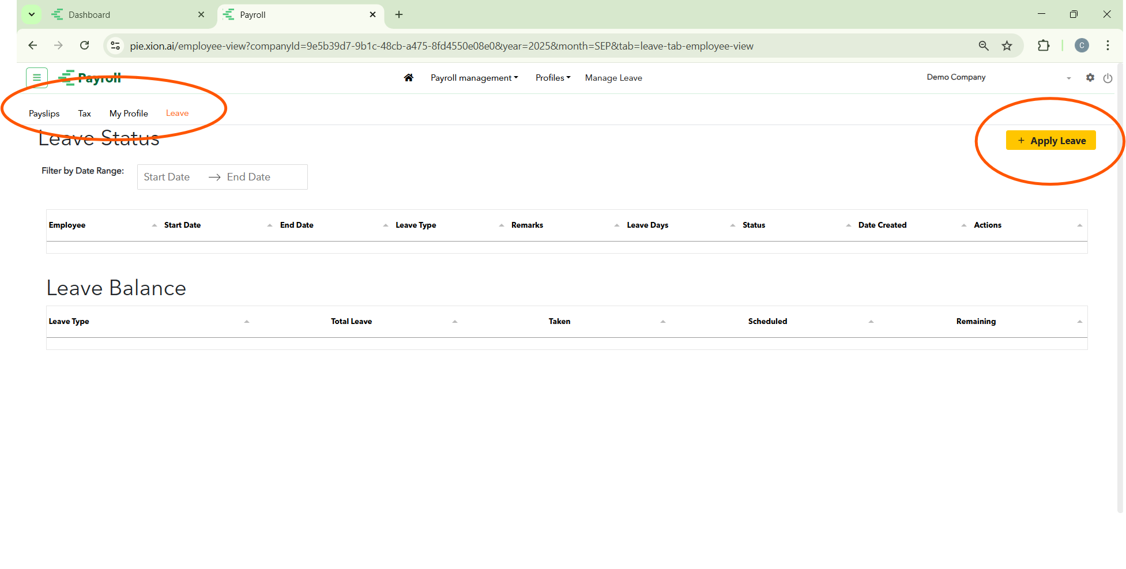Open Chrome profile avatar
Viewport: 1126px width, 569px height.
[1082, 46]
